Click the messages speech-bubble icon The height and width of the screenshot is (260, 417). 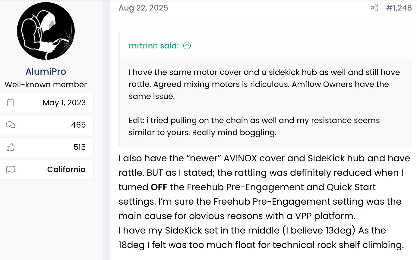point(11,125)
